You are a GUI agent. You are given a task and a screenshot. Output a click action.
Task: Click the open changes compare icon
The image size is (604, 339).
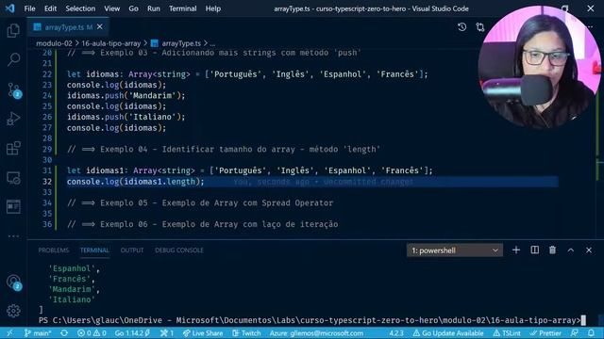480,27
